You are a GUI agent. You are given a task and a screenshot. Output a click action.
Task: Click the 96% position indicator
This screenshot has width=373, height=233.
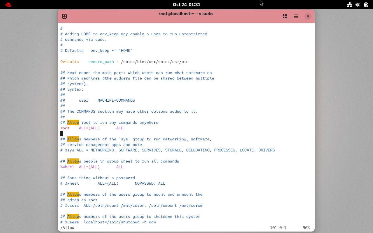[306, 228]
